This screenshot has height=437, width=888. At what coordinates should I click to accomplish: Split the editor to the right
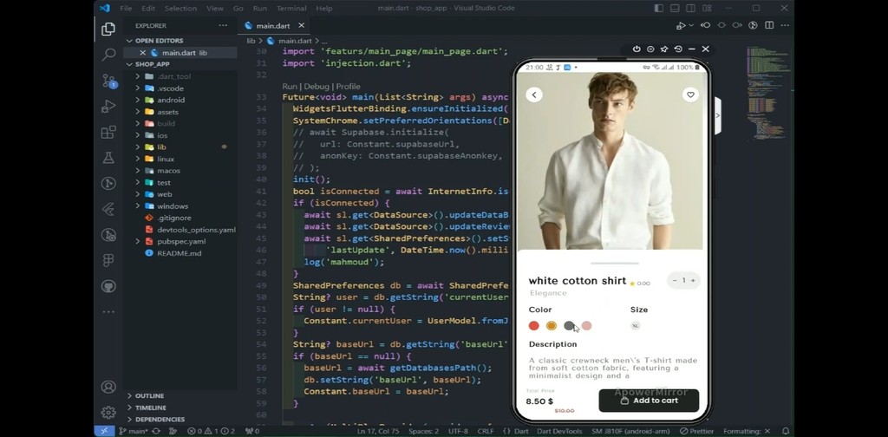(x=769, y=25)
